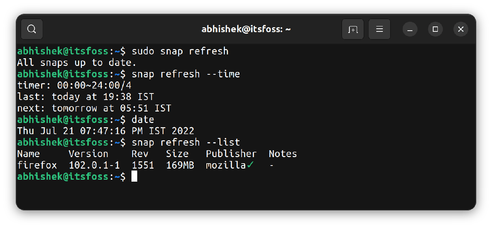Click the 'date' command text
Screen dimensions: 492x228
[x=143, y=120]
